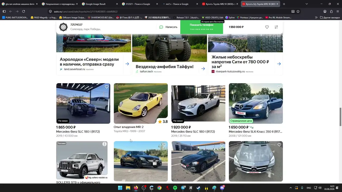Viewport: 342px width, 192px height.
Task: Show hidden system tray icons
Action: click(x=290, y=188)
